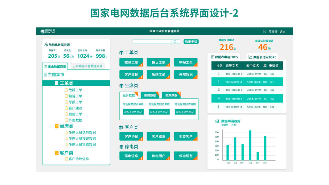This screenshot has height=185, width=329.
Task: Click the 工单类 stack icon in center panel
Action: (121, 53)
